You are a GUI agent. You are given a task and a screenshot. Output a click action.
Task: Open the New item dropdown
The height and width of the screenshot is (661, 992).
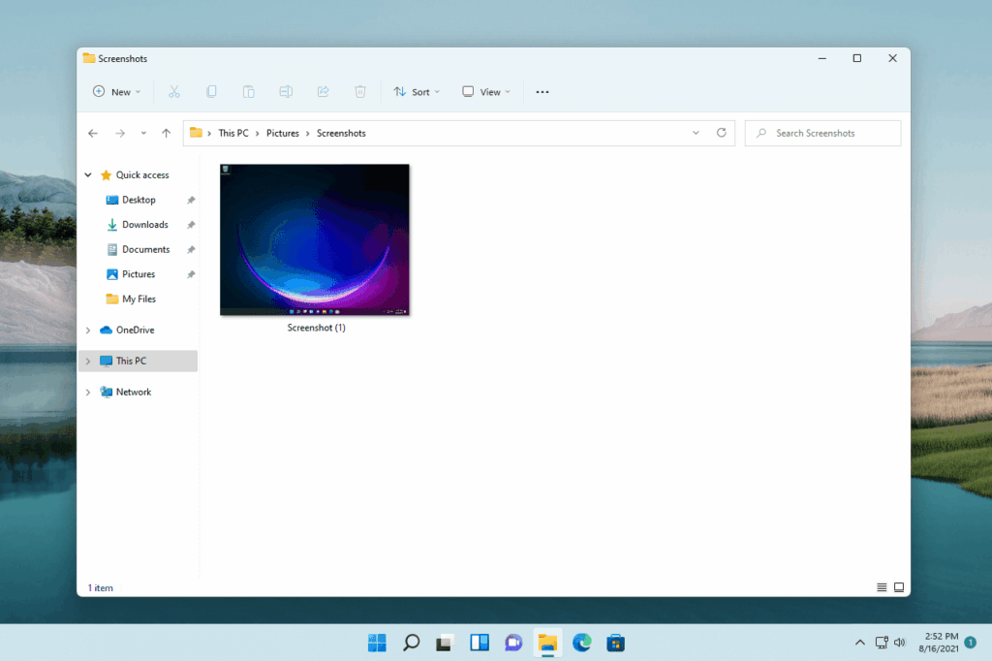pos(116,92)
